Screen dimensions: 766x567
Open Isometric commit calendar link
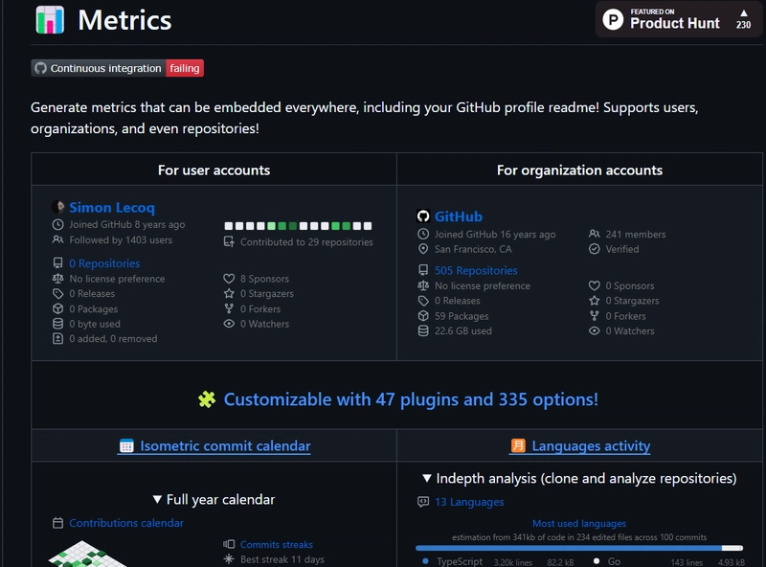pyautogui.click(x=225, y=445)
